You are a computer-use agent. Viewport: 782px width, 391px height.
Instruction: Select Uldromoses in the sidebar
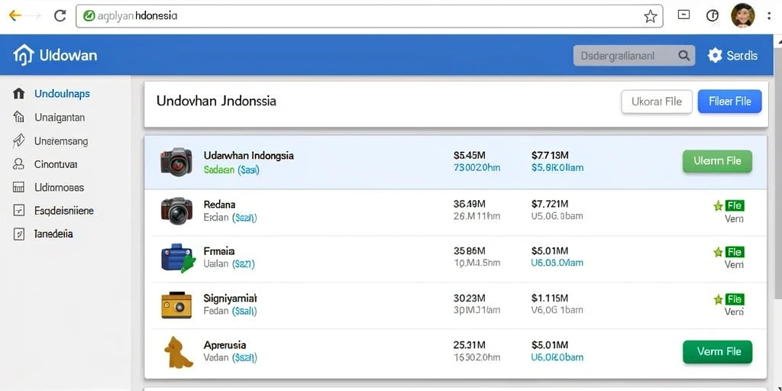59,188
